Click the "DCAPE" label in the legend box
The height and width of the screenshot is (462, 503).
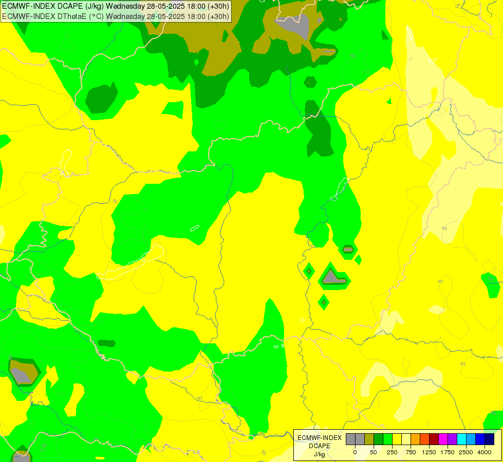(x=320, y=446)
